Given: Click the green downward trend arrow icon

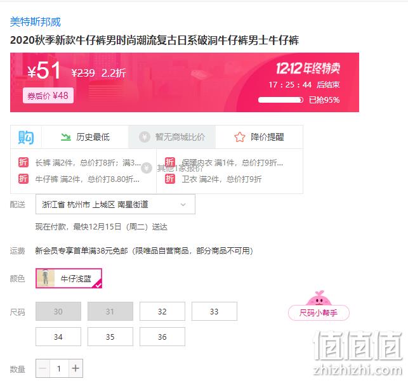Looking at the screenshot, I should tap(66, 137).
